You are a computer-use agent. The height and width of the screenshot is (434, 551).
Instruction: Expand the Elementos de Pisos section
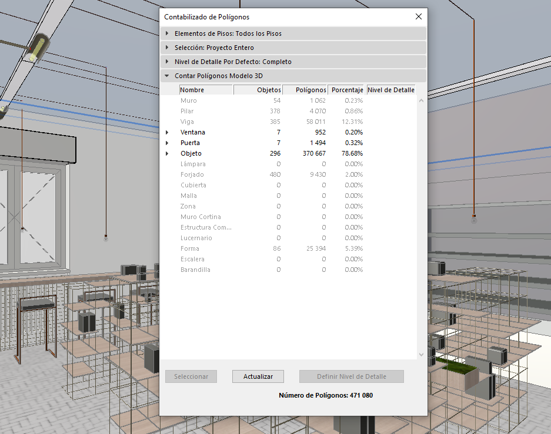click(x=168, y=33)
